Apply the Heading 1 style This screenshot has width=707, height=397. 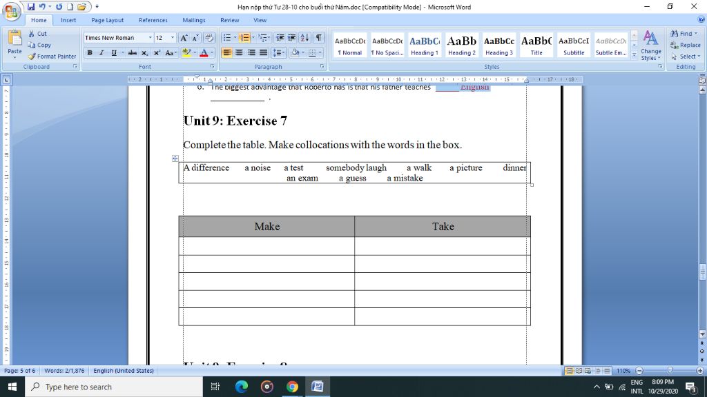click(x=425, y=45)
